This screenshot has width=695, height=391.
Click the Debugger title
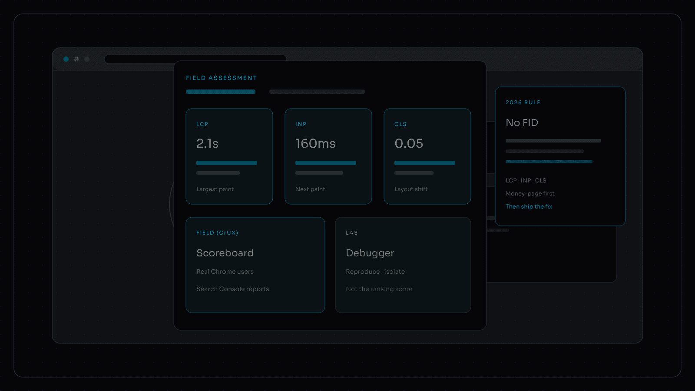point(370,253)
